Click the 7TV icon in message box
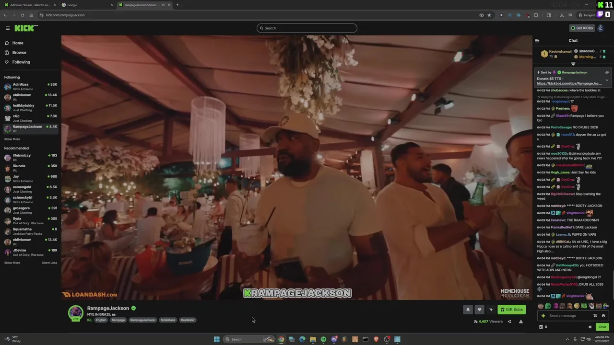This screenshot has height=345, width=614. click(x=595, y=316)
